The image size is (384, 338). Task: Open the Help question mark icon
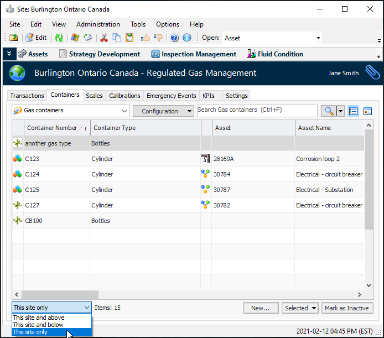click(174, 38)
